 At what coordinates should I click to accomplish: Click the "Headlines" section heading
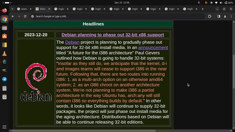[93, 24]
